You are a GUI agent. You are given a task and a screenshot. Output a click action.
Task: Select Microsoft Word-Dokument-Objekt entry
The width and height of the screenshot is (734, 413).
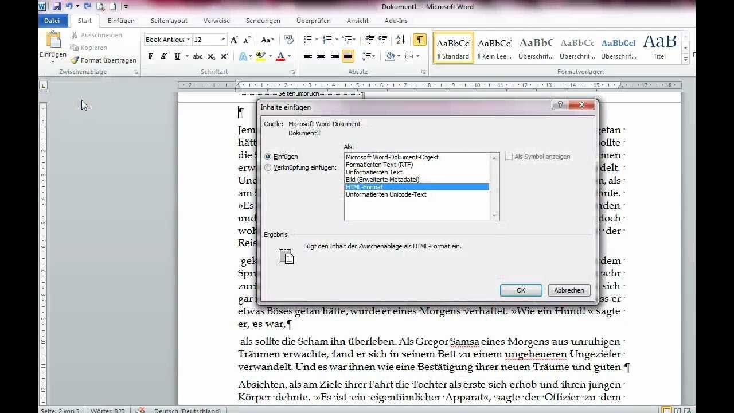click(417, 157)
